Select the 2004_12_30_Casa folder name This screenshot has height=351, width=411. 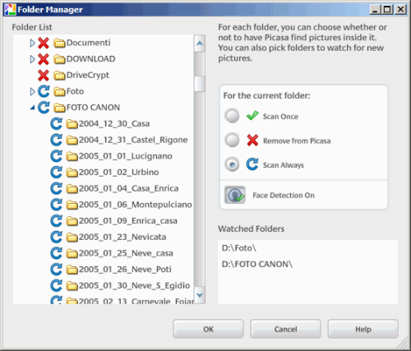(114, 124)
